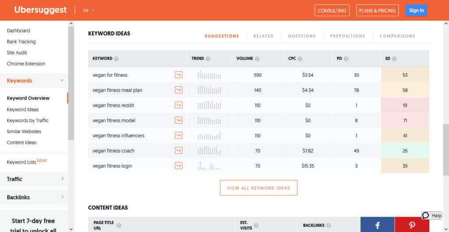Click the CONSULTING button
The width and height of the screenshot is (449, 232).
point(332,11)
